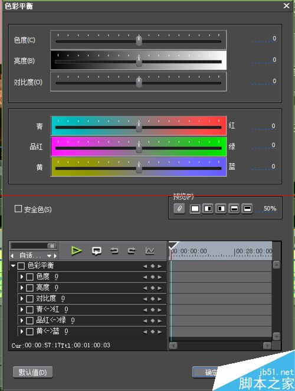Click the green play button in keyframe toolbar
The height and width of the screenshot is (391, 295).
pos(76,250)
